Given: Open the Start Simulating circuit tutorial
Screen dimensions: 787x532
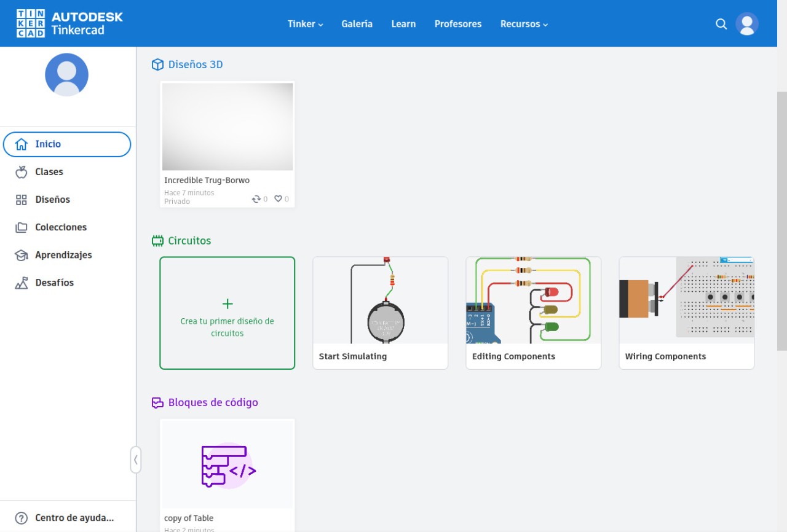Looking at the screenshot, I should click(380, 313).
